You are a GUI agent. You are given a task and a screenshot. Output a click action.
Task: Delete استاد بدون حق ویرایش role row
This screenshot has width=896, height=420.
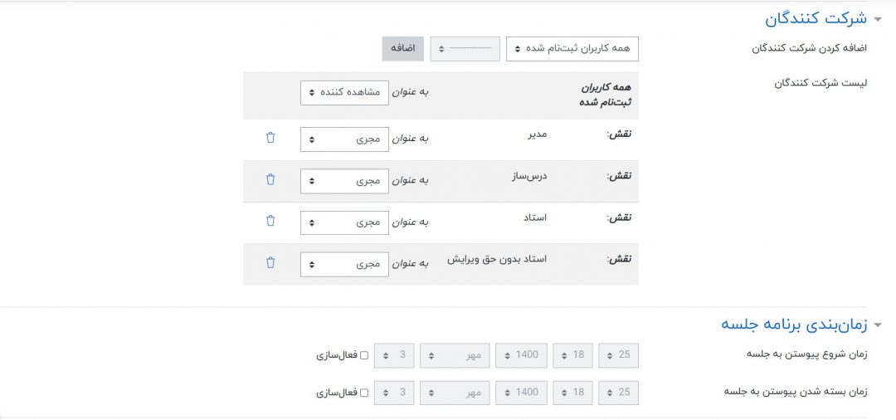pos(270,262)
